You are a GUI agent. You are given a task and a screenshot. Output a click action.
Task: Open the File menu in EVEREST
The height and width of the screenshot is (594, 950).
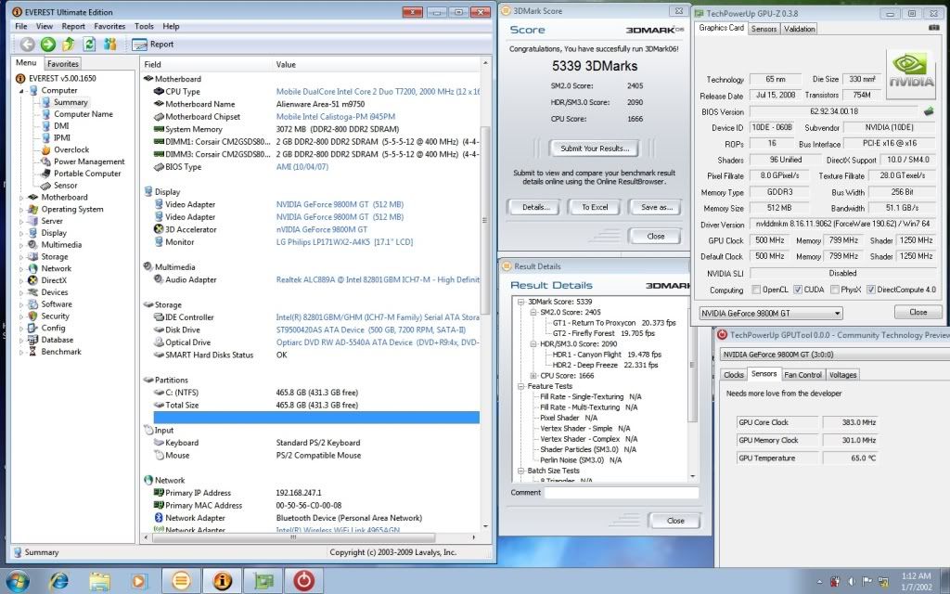click(x=21, y=26)
